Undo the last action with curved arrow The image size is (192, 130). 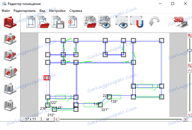(x=154, y=21)
